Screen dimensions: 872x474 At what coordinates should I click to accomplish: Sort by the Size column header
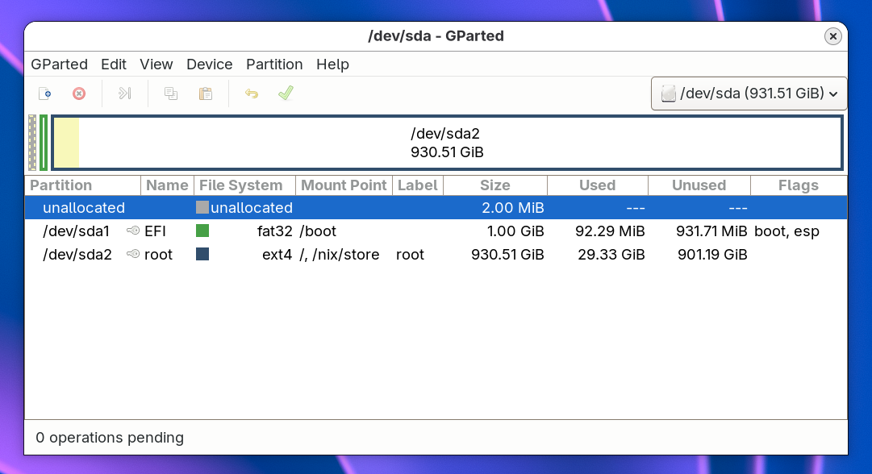point(494,185)
